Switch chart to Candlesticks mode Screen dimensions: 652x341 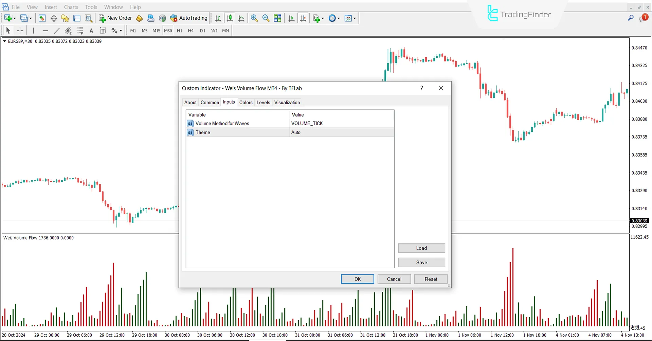coord(230,18)
